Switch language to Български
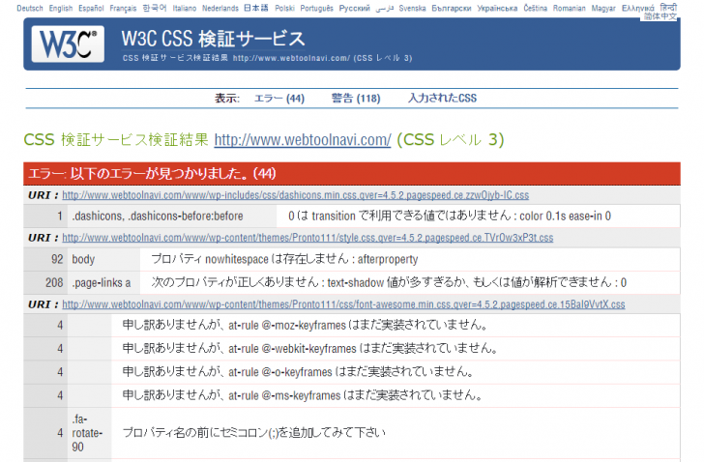 click(452, 8)
